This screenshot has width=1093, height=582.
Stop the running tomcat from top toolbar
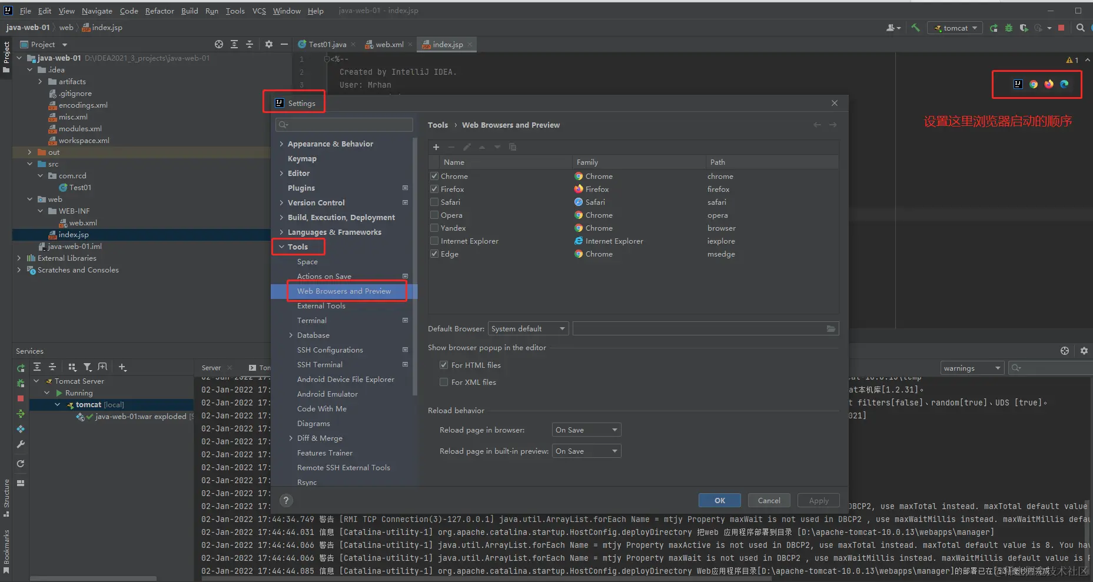point(1061,28)
